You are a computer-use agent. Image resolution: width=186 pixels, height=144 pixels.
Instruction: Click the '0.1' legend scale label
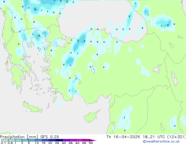click(x=3, y=143)
